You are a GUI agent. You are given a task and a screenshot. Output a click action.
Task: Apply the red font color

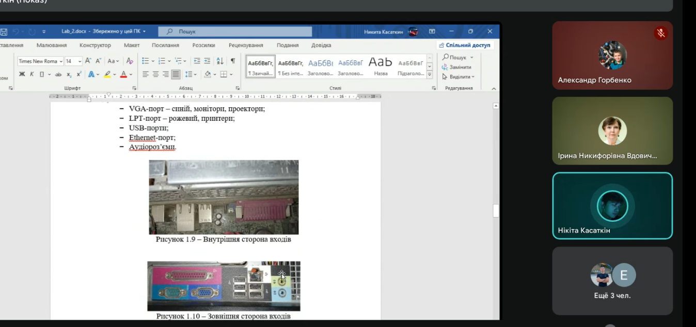[x=123, y=74]
